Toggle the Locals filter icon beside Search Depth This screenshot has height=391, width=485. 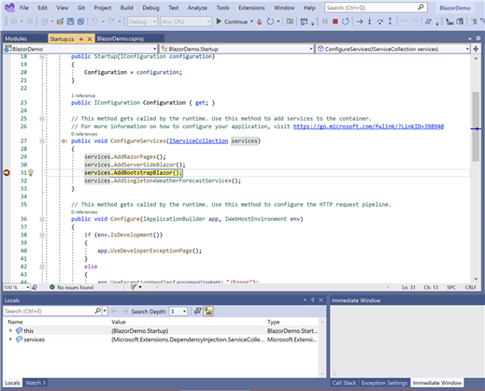(x=197, y=311)
